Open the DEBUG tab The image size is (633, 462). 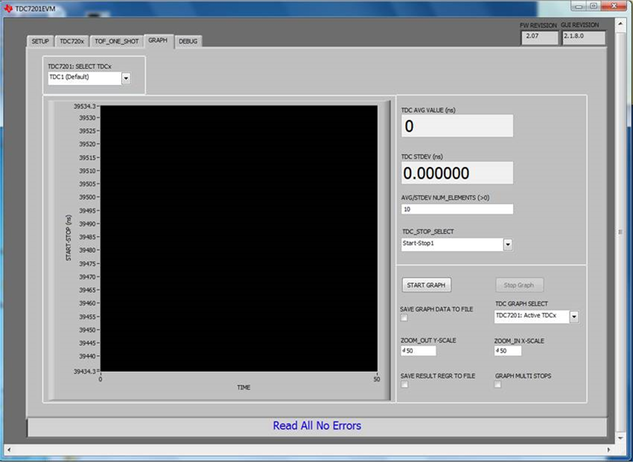click(x=188, y=41)
